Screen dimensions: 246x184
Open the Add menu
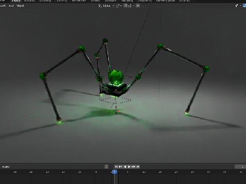click(11, 6)
